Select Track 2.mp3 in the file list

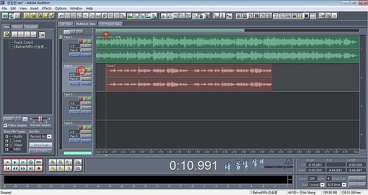coord(23,42)
